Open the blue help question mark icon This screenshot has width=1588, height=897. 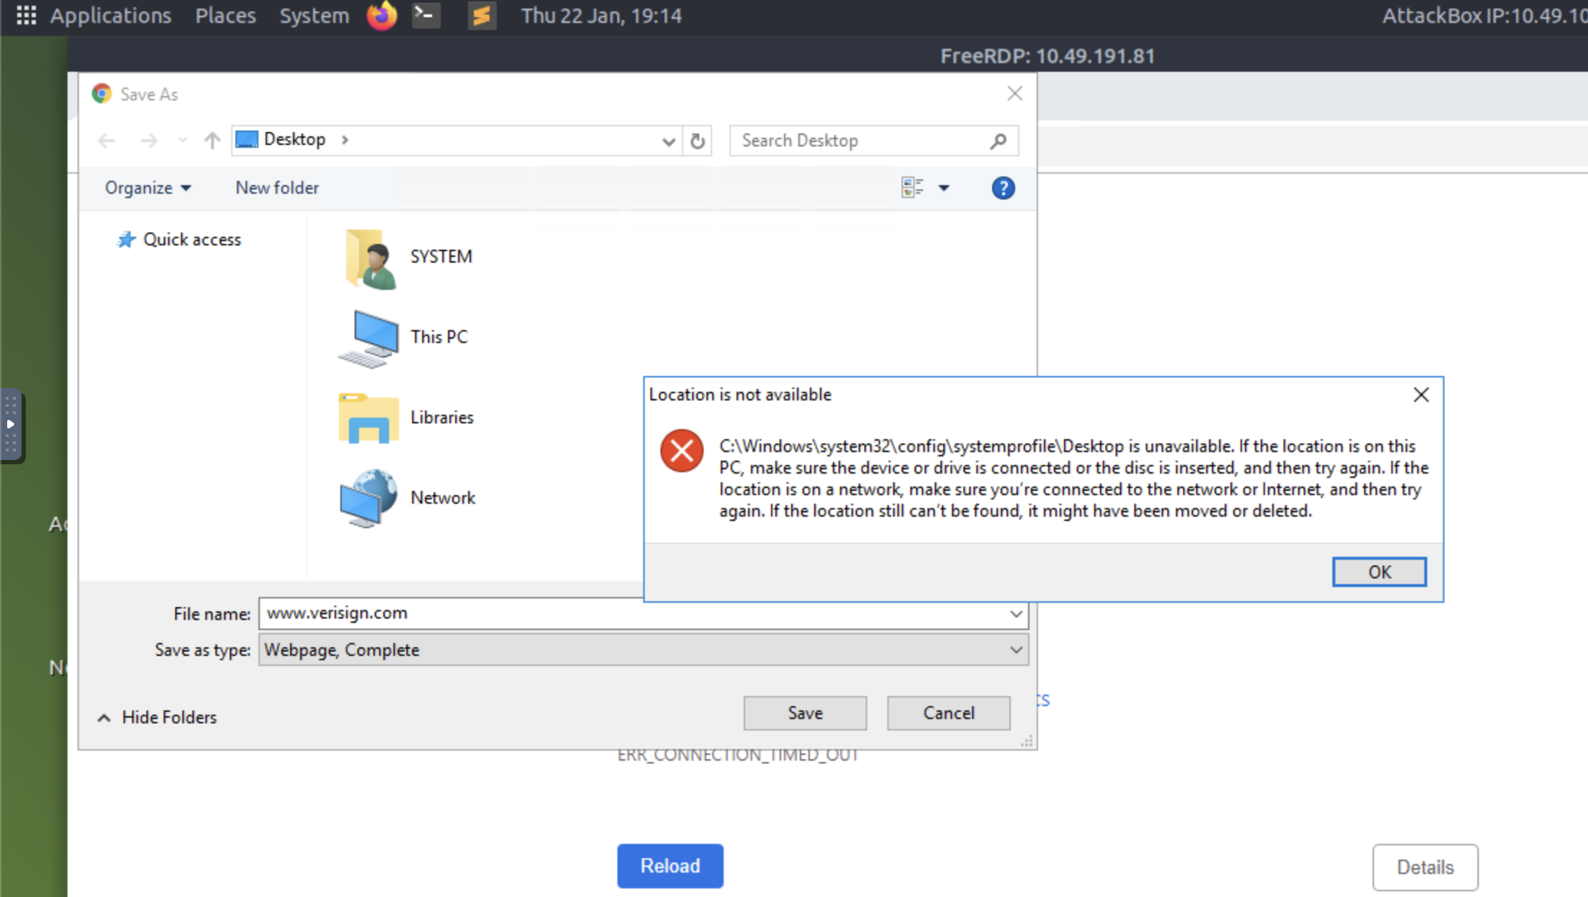click(x=1003, y=188)
